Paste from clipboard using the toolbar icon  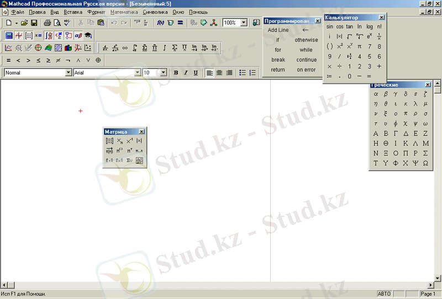pos(101,23)
